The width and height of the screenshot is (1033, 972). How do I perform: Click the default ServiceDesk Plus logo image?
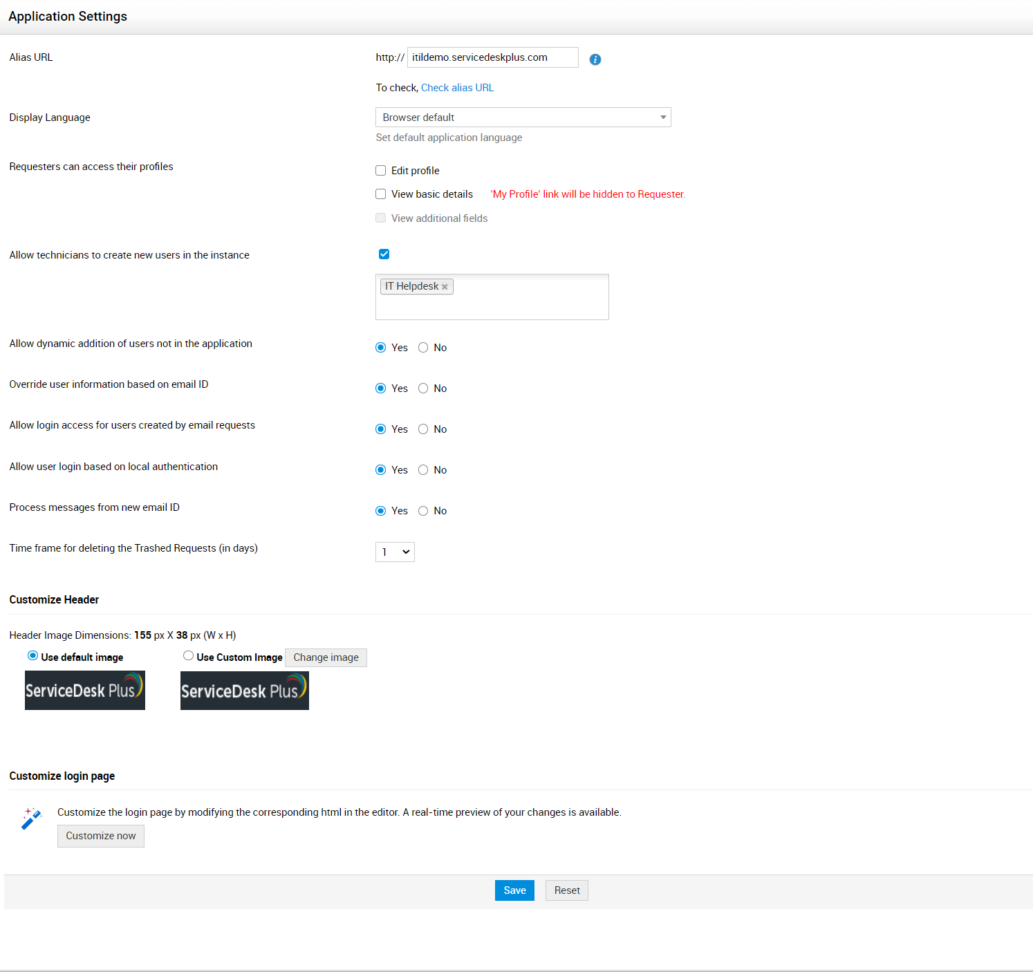85,690
